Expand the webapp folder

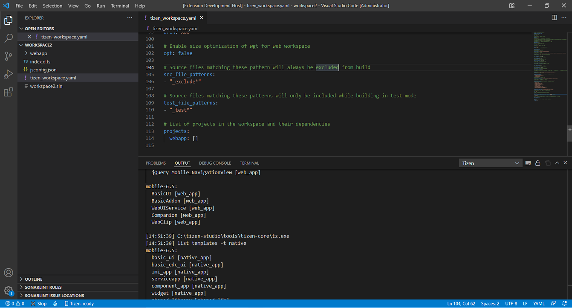pyautogui.click(x=38, y=53)
